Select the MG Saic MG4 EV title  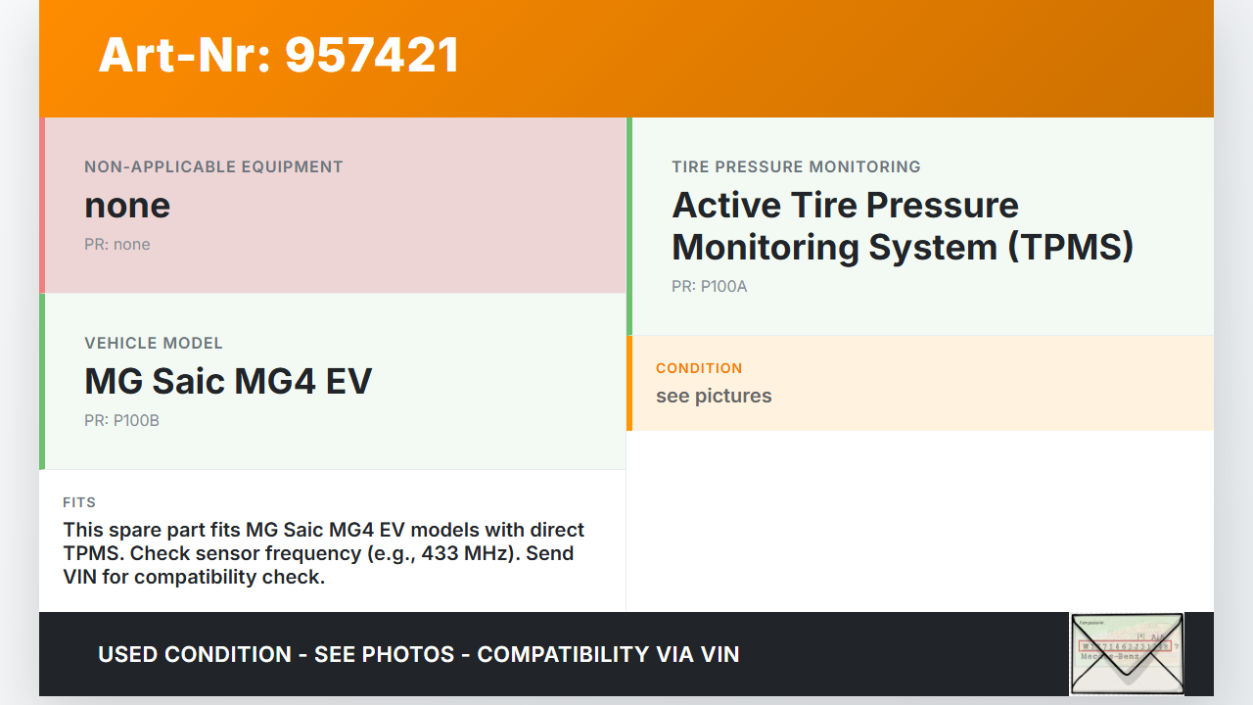click(x=228, y=381)
